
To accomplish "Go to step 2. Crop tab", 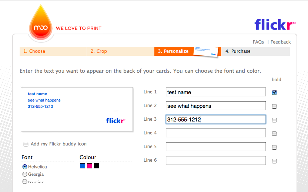I will pos(120,51).
